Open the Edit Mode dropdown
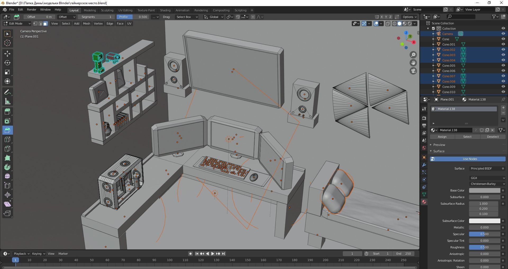Image resolution: width=508 pixels, height=269 pixels. [17, 24]
